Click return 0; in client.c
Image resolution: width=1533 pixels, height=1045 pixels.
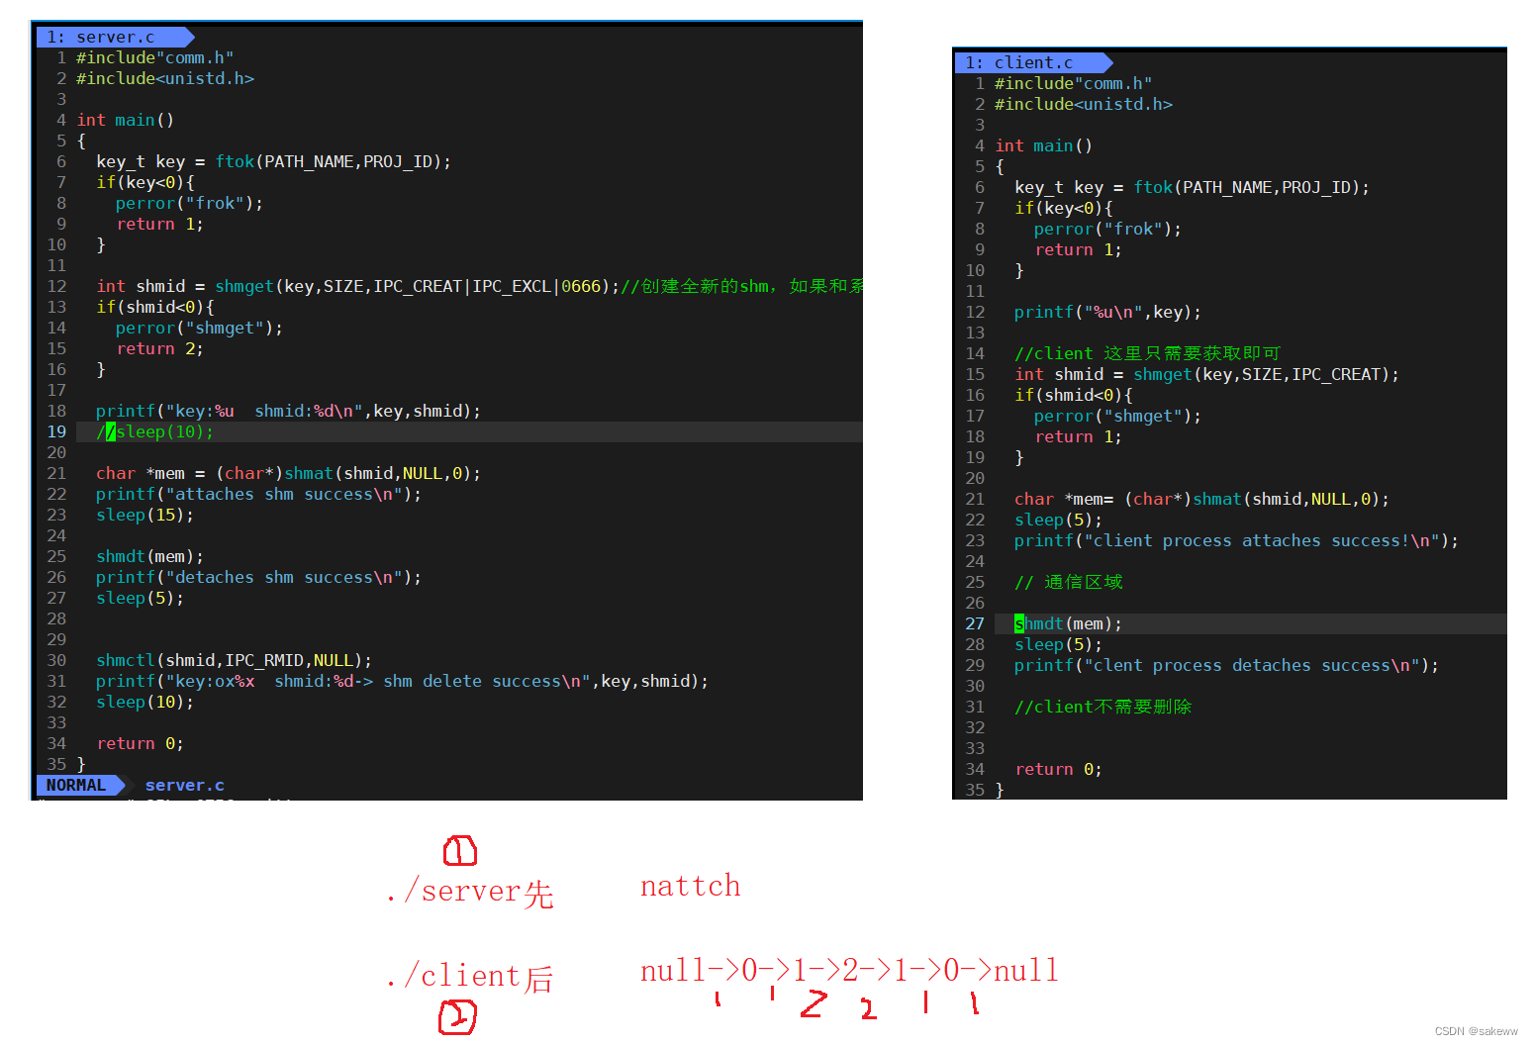click(x=1058, y=769)
